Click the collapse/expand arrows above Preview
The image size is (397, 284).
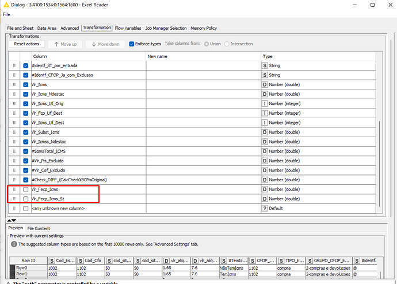pos(12,220)
